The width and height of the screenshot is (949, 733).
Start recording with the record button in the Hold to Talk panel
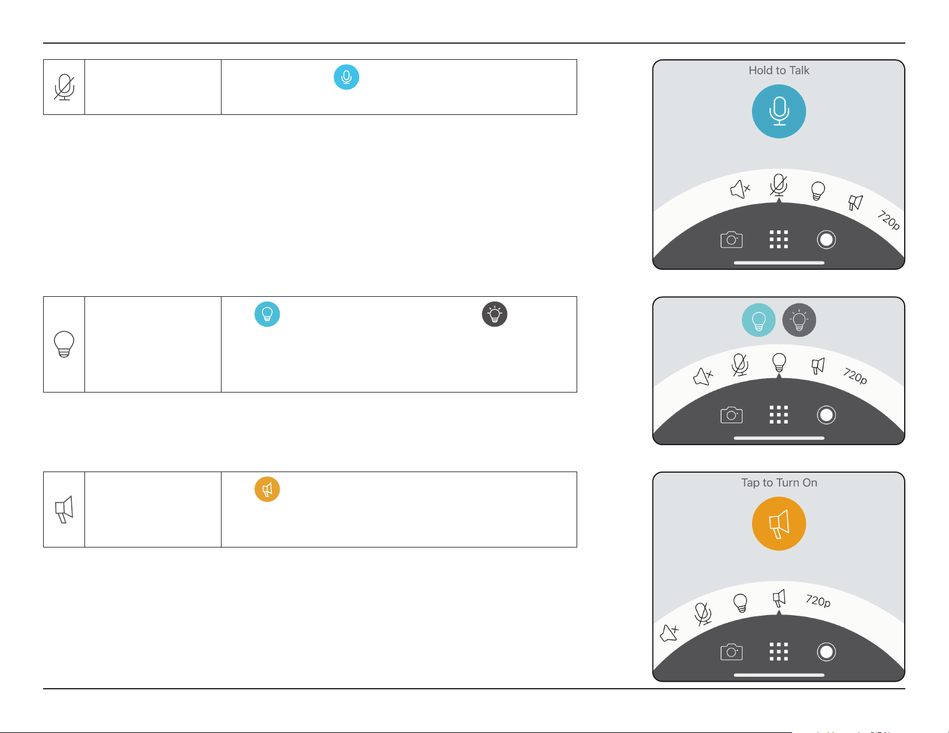826,239
